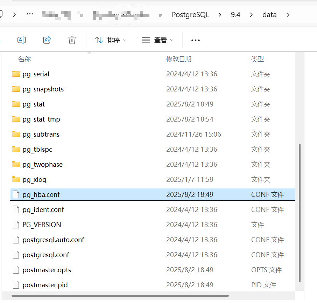Select the pg_stat_tmp folder icon
This screenshot has width=317, height=303.
tap(16, 119)
